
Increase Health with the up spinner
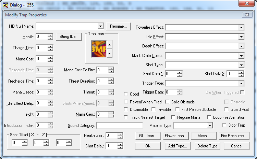pos(50,35)
